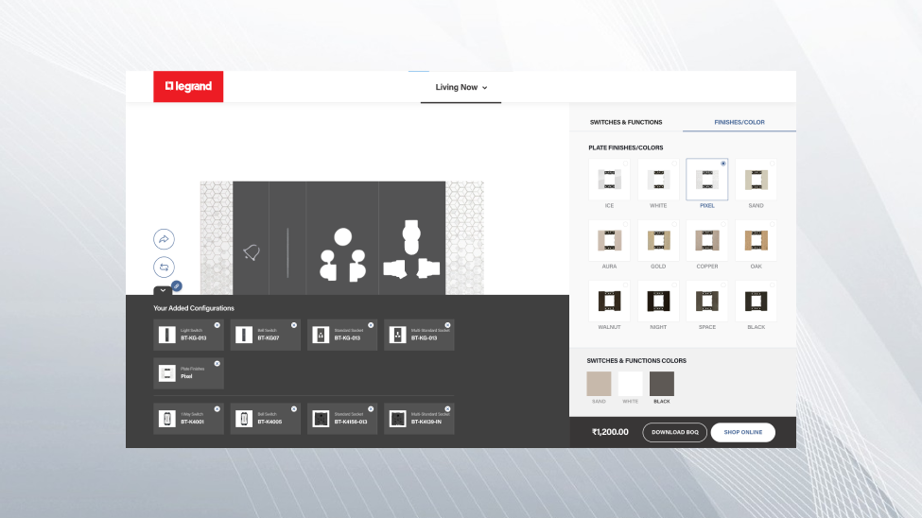
Task: Remove the 1 Way Switch BT-K4001 item
Action: click(217, 409)
